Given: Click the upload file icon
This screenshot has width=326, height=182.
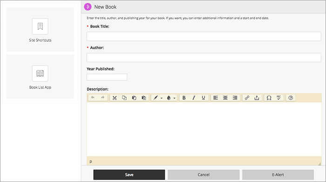Looking at the screenshot, I should click(x=257, y=98).
